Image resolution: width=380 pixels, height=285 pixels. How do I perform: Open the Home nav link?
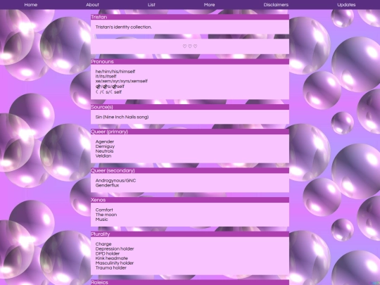(x=31, y=5)
